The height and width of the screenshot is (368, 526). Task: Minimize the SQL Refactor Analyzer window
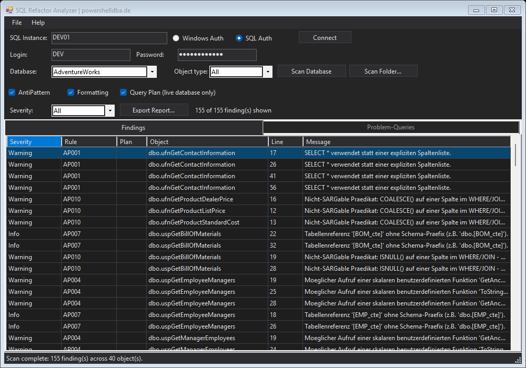(x=477, y=10)
